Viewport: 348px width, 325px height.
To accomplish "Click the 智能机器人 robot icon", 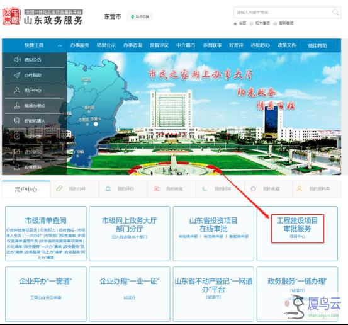I will [x=17, y=121].
